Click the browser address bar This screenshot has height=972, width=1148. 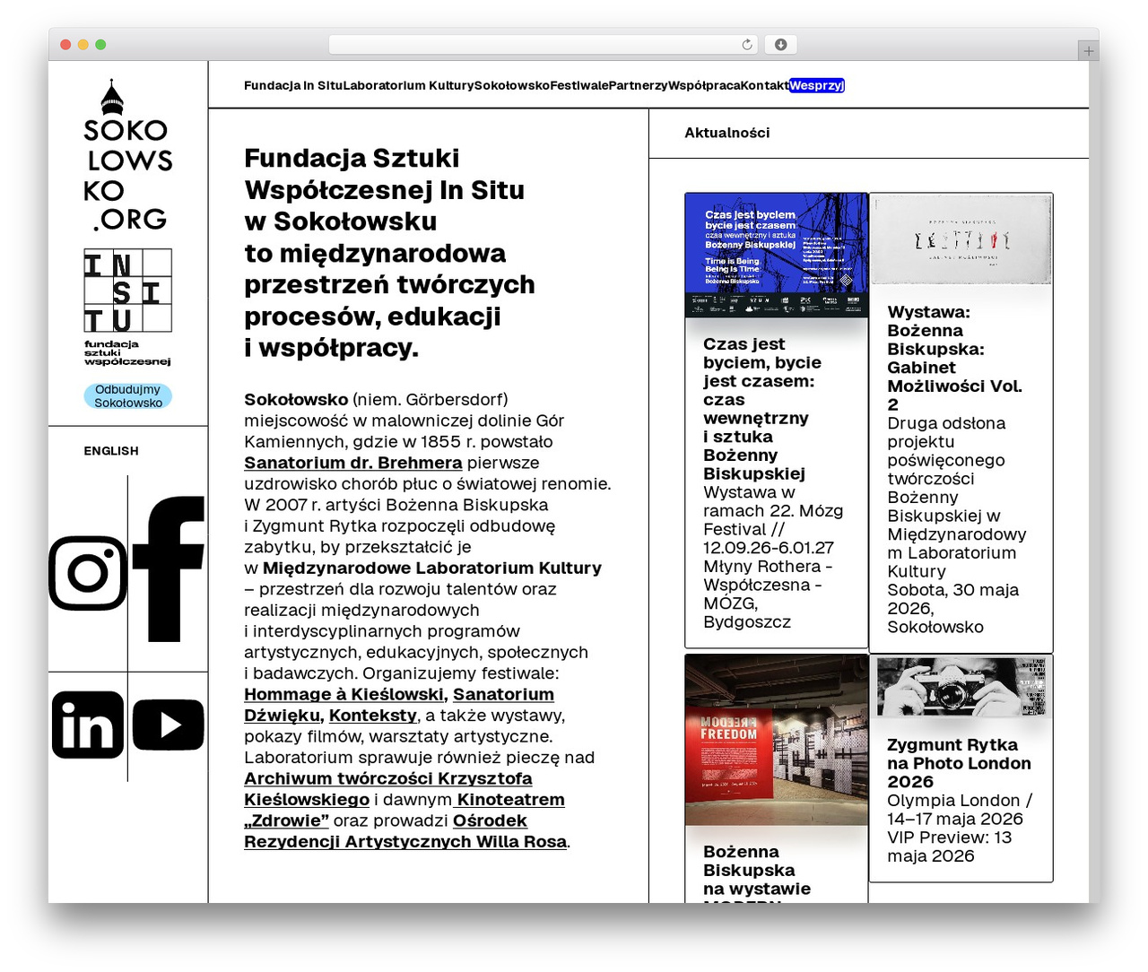tap(544, 45)
